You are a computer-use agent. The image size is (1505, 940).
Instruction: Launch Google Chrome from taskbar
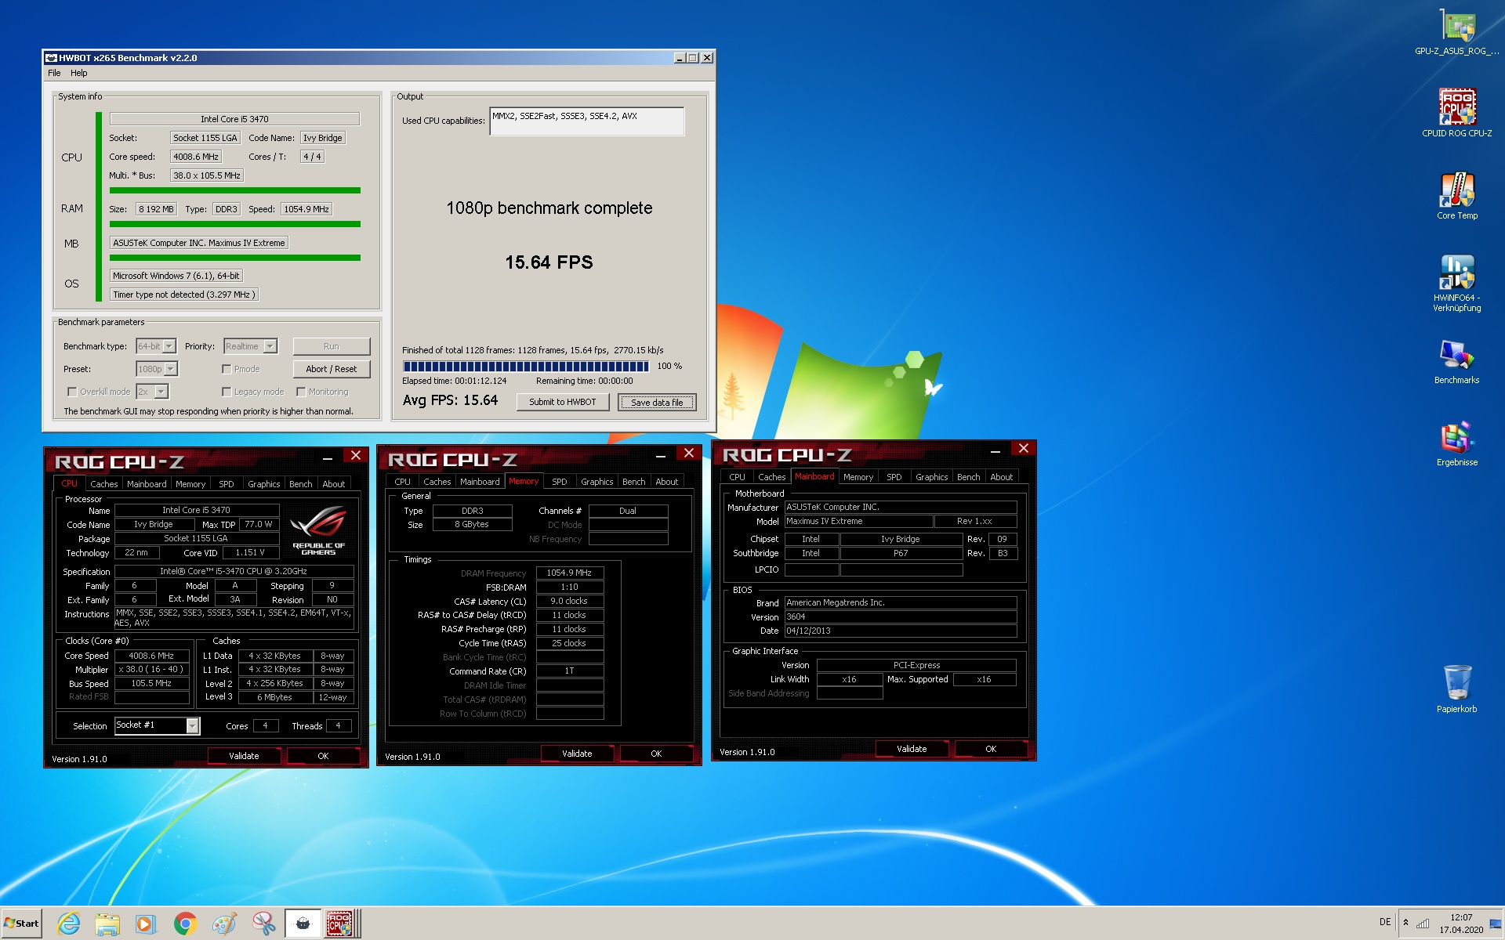(185, 924)
